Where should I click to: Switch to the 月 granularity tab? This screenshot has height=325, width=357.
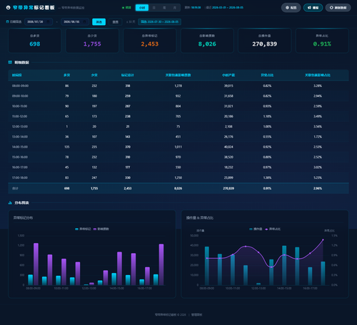[174, 8]
